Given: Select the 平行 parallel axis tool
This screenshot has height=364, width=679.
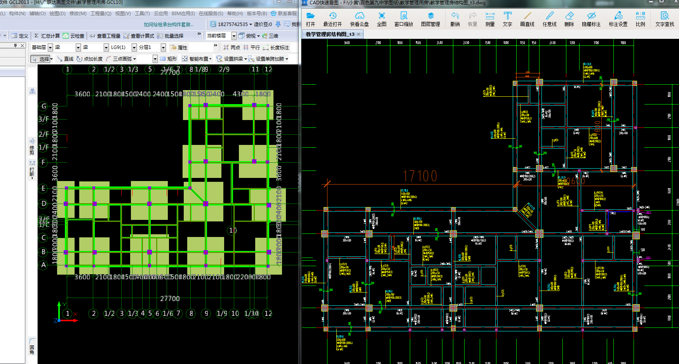Looking at the screenshot, I should [x=251, y=47].
